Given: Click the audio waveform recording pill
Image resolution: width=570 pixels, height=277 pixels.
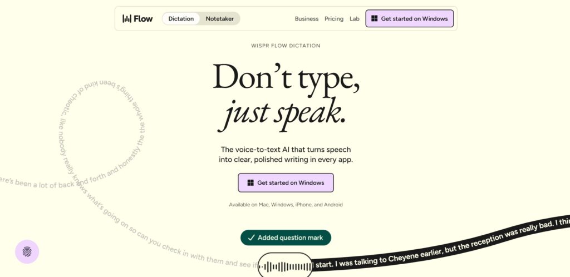Looking at the screenshot, I should tap(286, 266).
